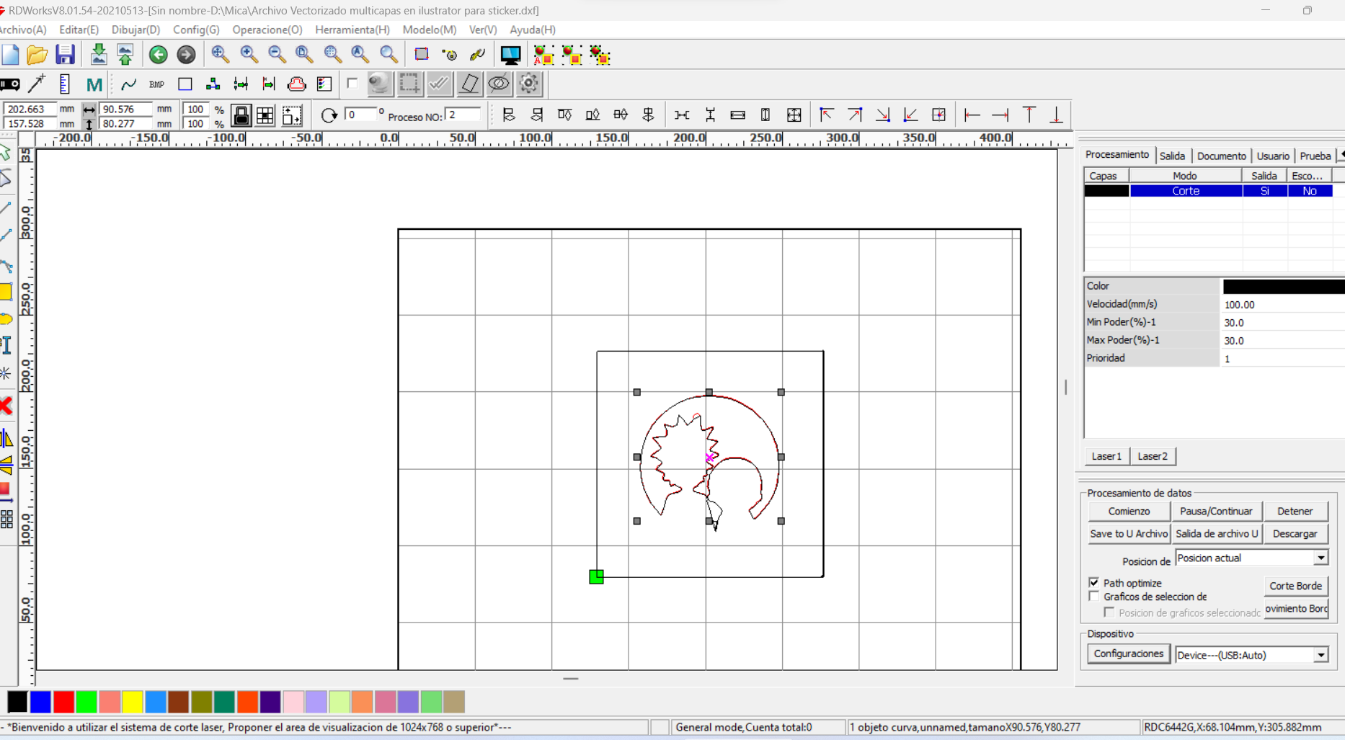Open the Archivo menu

23,30
